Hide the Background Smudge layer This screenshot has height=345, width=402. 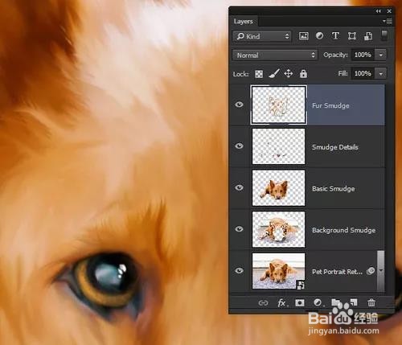[x=239, y=229]
